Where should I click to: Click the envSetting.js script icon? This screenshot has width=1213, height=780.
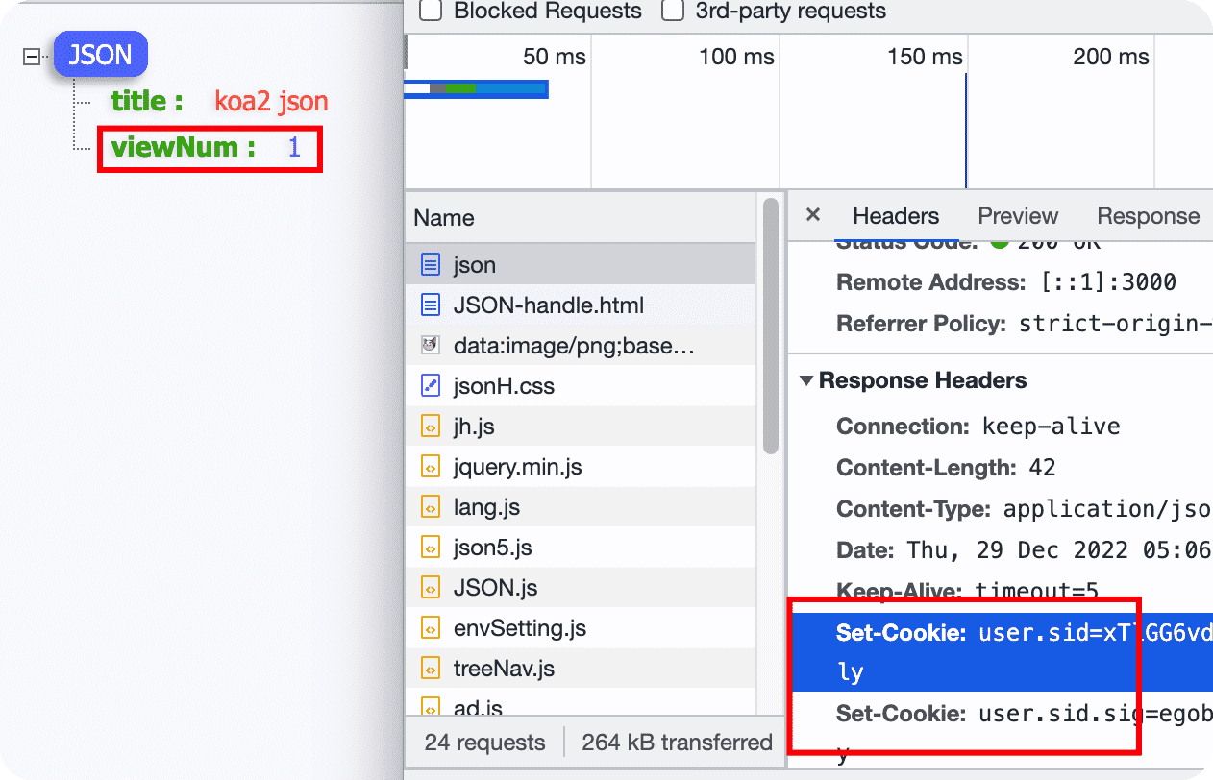point(431,628)
